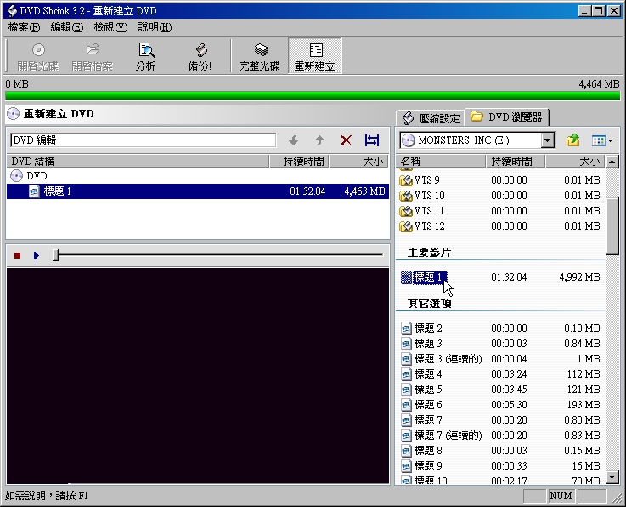Move the selected title down with the arrow icon
Image resolution: width=626 pixels, height=507 pixels.
(293, 140)
